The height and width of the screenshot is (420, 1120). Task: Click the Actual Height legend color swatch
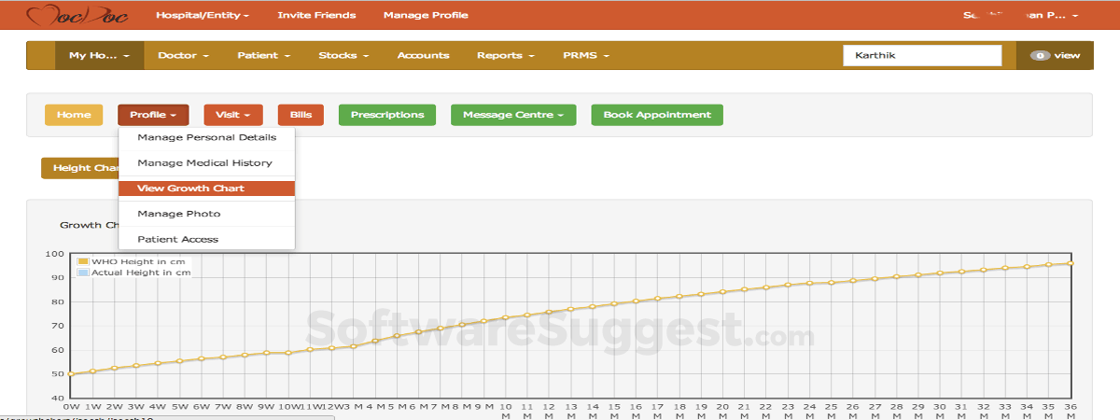[83, 273]
